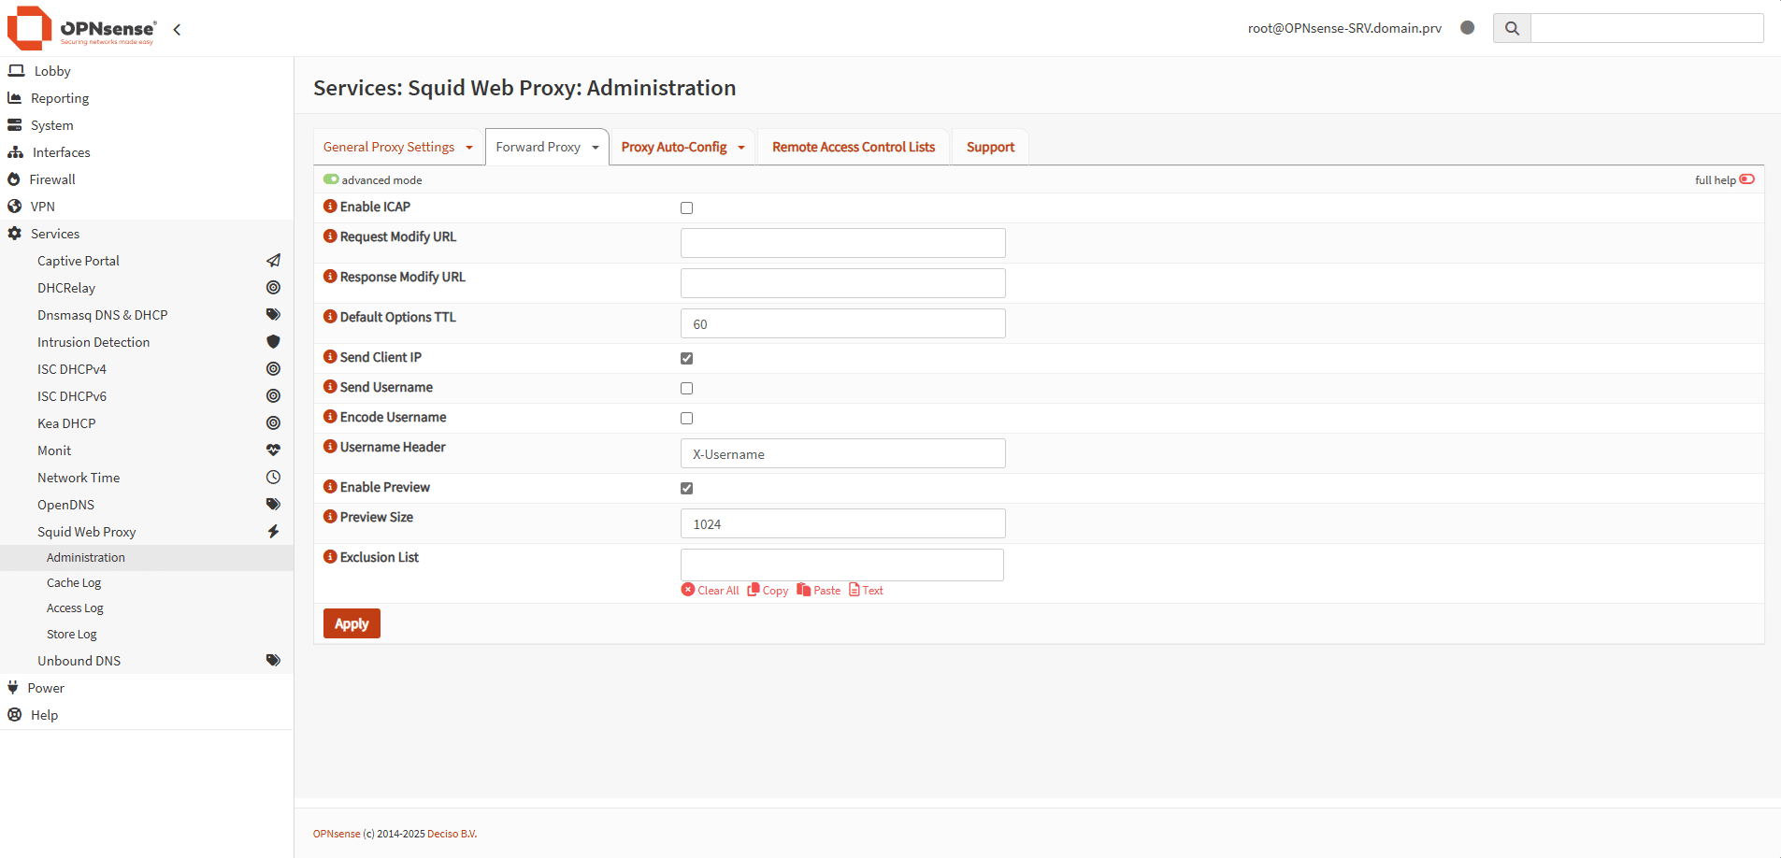Image resolution: width=1781 pixels, height=858 pixels.
Task: Expand the System menu section
Action: tap(147, 125)
